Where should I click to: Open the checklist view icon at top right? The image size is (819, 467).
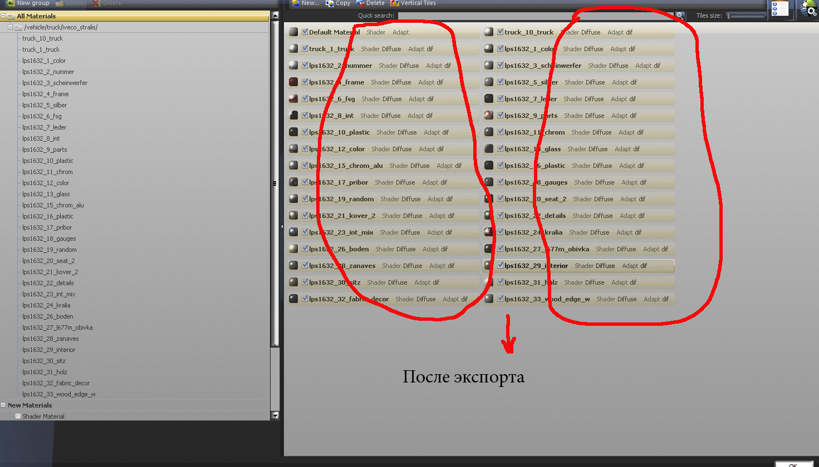click(x=779, y=9)
